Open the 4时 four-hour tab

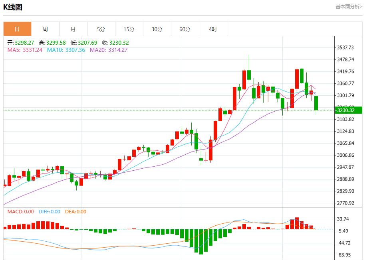213,29
